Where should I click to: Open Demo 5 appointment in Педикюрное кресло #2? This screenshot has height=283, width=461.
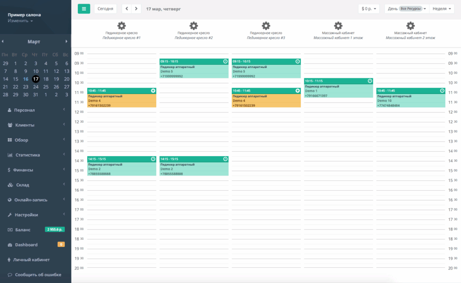click(194, 68)
